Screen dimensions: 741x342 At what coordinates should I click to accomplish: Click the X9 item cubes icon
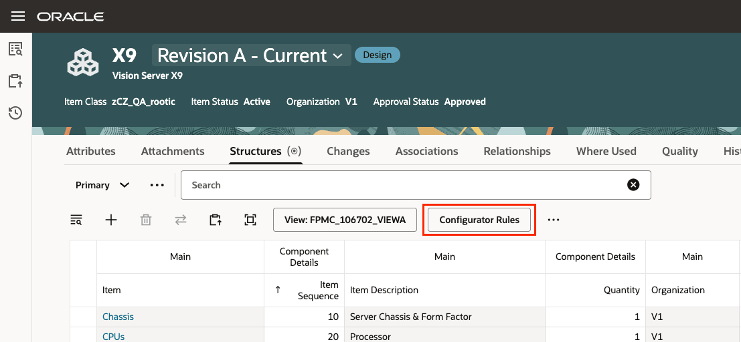83,62
